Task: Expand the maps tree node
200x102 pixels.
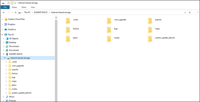Action: pos(6,81)
